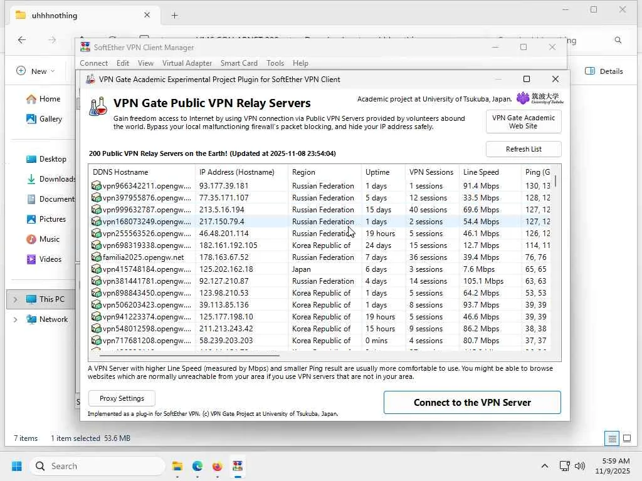
Task: Toggle the Details pane in Explorer
Action: pos(604,71)
